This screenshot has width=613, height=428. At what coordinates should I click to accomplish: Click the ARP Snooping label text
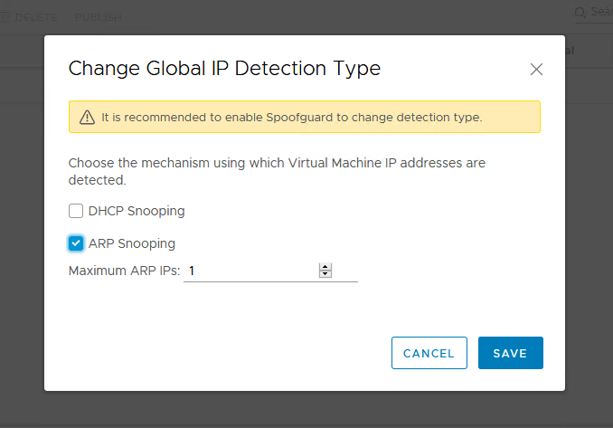point(132,243)
